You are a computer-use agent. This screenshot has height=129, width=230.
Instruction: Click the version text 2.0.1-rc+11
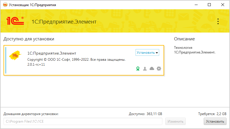pyautogui.click(x=36, y=64)
